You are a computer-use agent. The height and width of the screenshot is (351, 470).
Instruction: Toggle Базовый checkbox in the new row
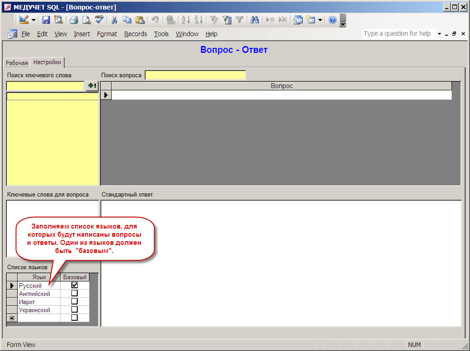click(75, 318)
